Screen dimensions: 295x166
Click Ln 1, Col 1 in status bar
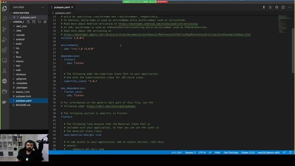tap(177, 153)
